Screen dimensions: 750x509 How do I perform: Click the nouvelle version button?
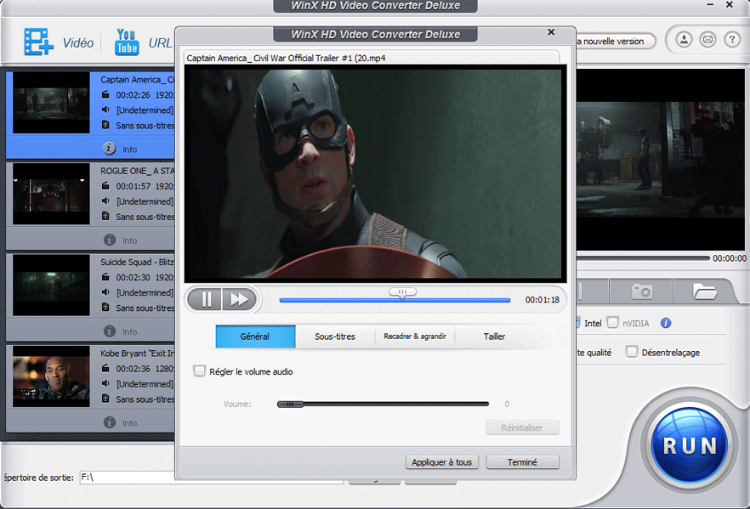[614, 41]
